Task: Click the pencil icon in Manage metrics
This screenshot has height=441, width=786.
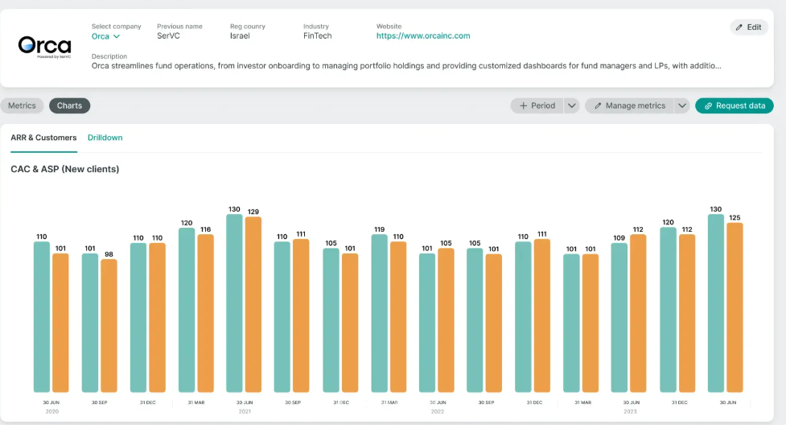Action: click(x=598, y=105)
